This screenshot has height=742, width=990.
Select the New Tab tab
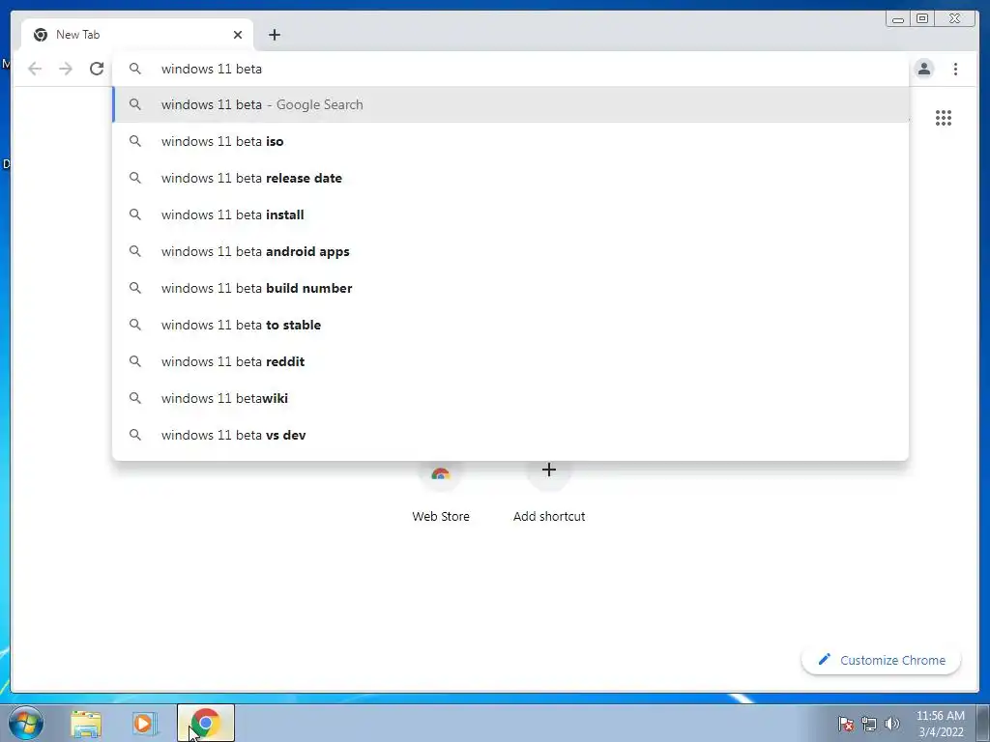pyautogui.click(x=137, y=35)
